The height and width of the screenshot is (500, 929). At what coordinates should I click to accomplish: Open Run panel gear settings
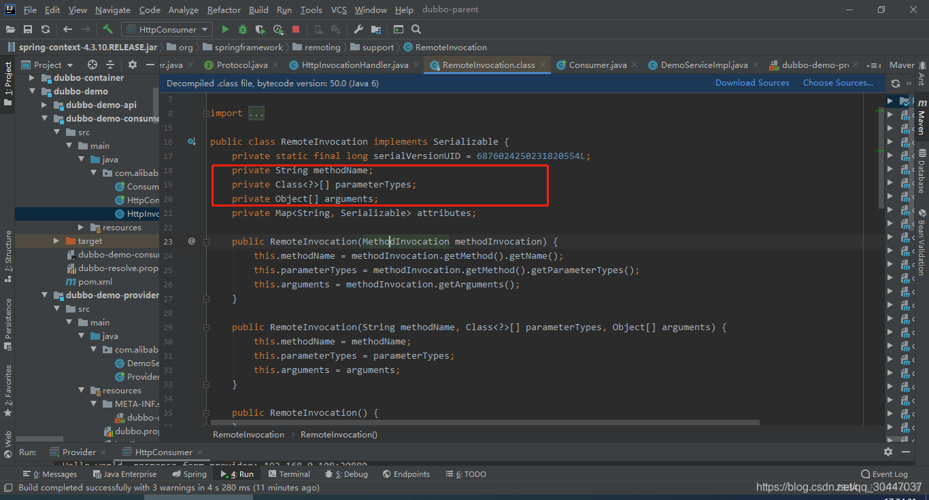click(888, 452)
